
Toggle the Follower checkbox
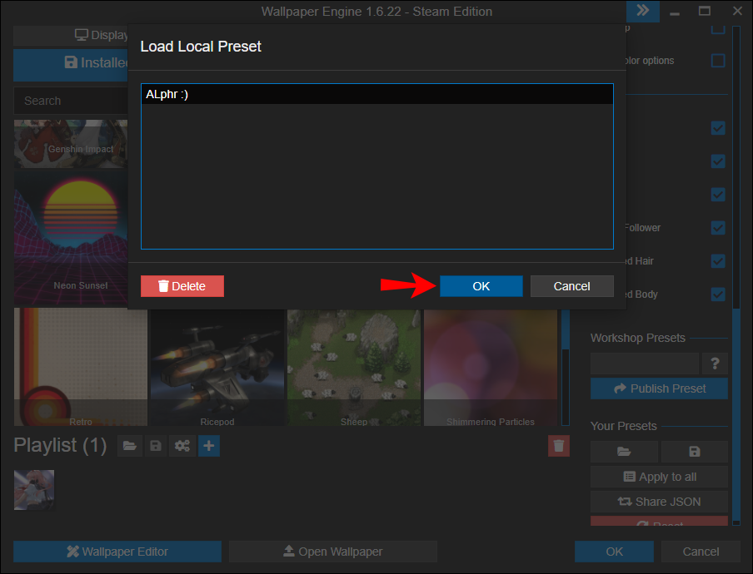click(x=718, y=228)
